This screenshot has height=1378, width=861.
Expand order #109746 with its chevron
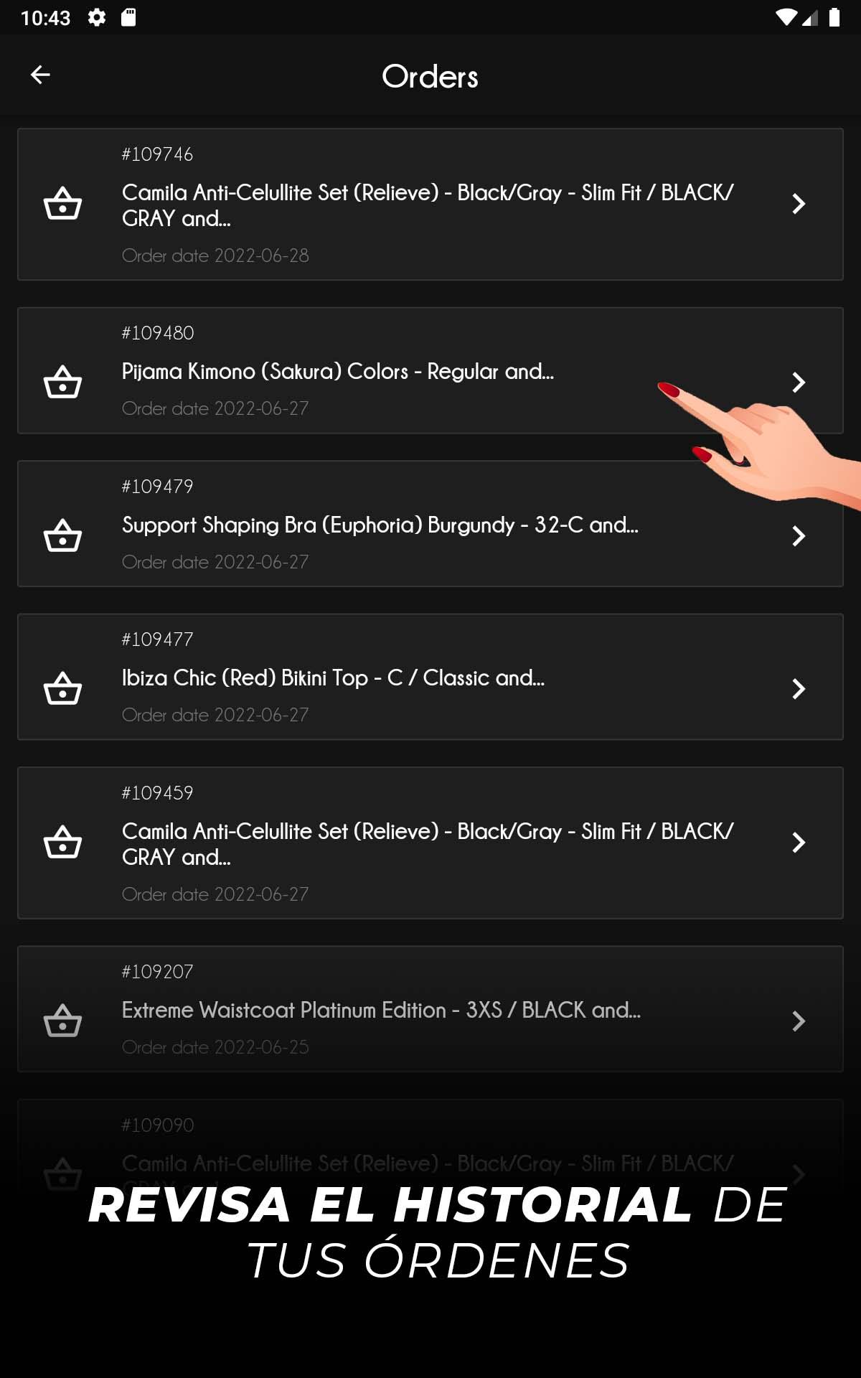799,204
